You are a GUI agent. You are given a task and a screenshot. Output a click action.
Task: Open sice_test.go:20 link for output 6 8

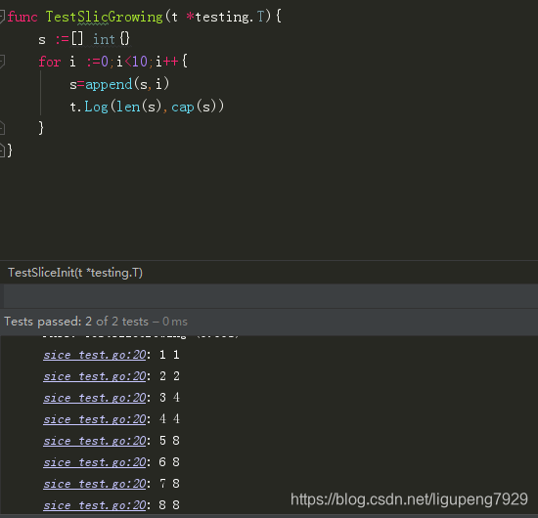[95, 462]
